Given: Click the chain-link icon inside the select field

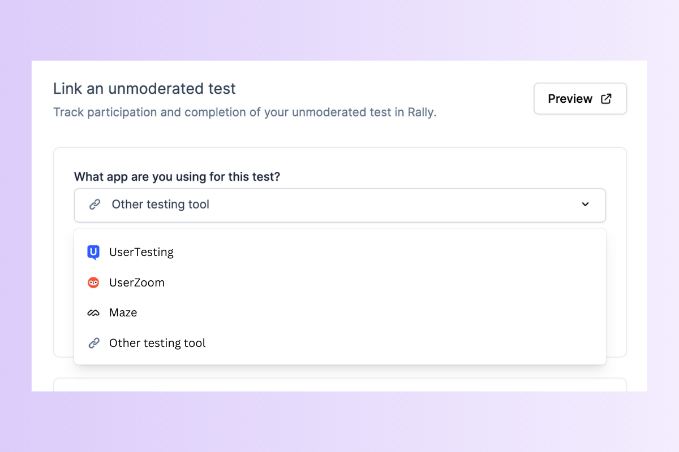Looking at the screenshot, I should tap(95, 205).
